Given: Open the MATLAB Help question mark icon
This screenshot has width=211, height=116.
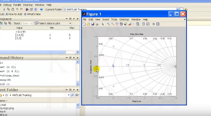Looking at the screenshot, I should (x=41, y=9).
